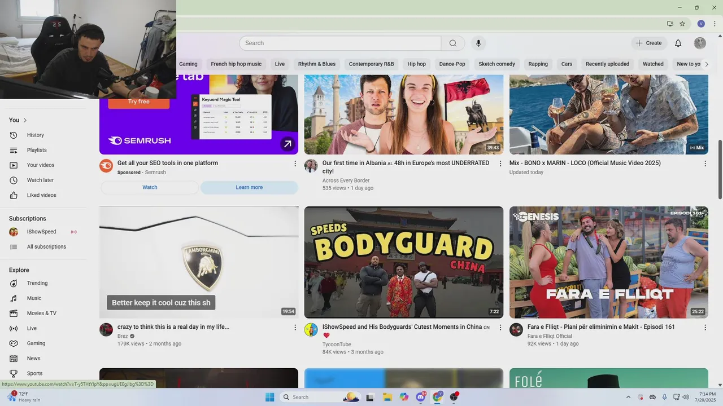
Task: Open options menu for the Brez video
Action: pos(295,327)
